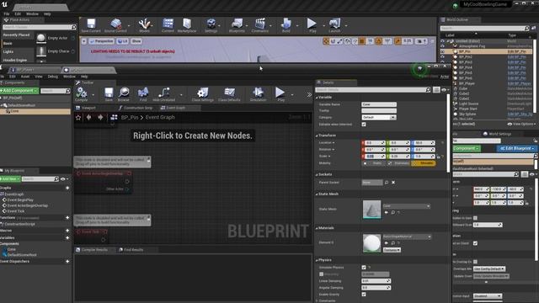Click the Hide Unrelated toolbar icon

tap(164, 94)
